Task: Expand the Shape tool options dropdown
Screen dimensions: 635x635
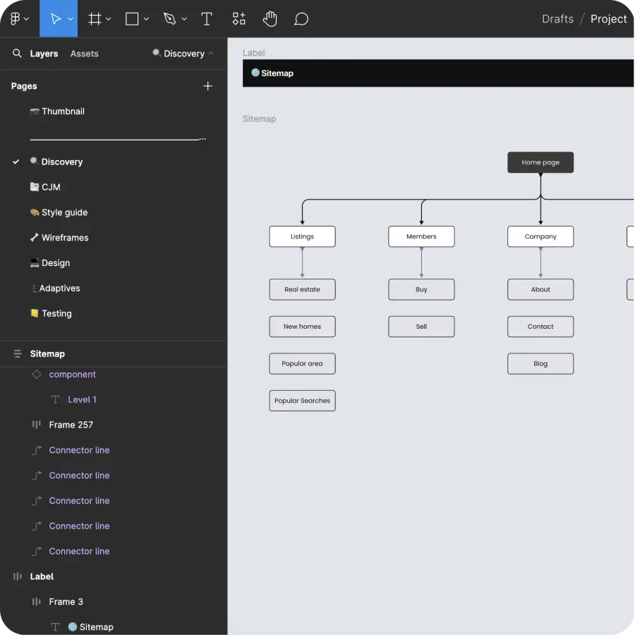Action: [x=145, y=18]
